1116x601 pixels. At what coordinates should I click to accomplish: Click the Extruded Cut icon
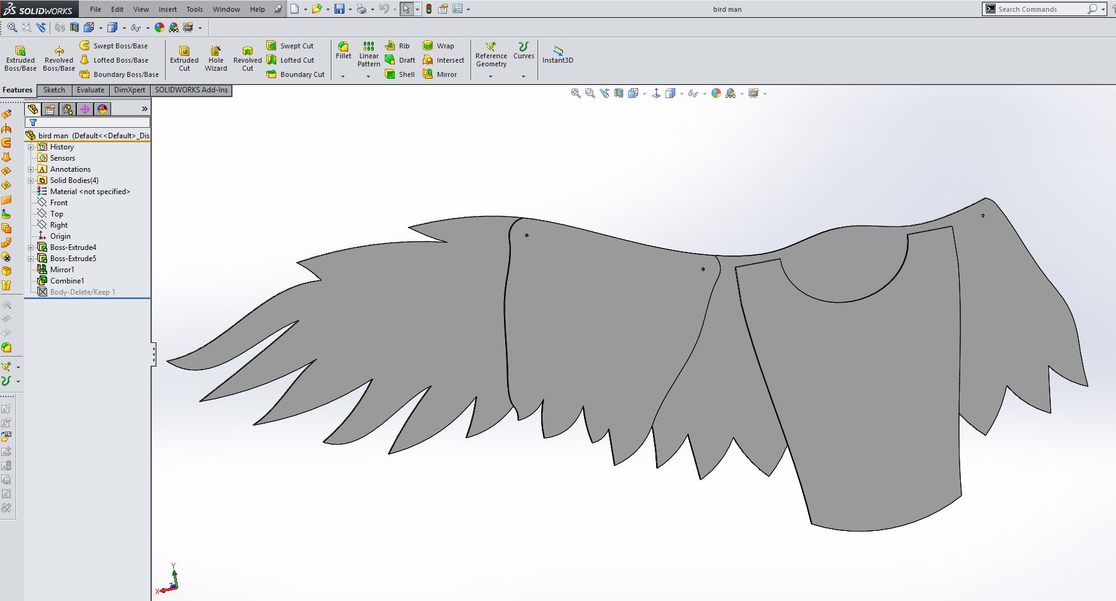[184, 58]
